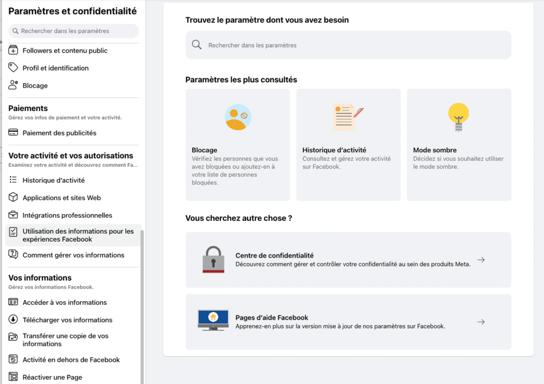Open Applications et sites Web

[x=73, y=198]
